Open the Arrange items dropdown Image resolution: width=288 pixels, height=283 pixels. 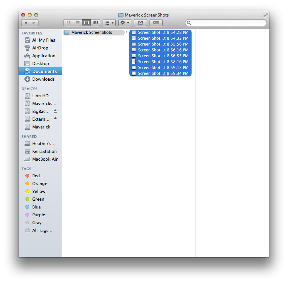109,23
